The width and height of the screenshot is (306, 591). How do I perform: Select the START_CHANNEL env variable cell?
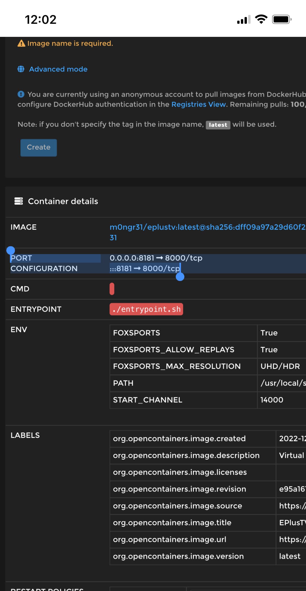148,400
